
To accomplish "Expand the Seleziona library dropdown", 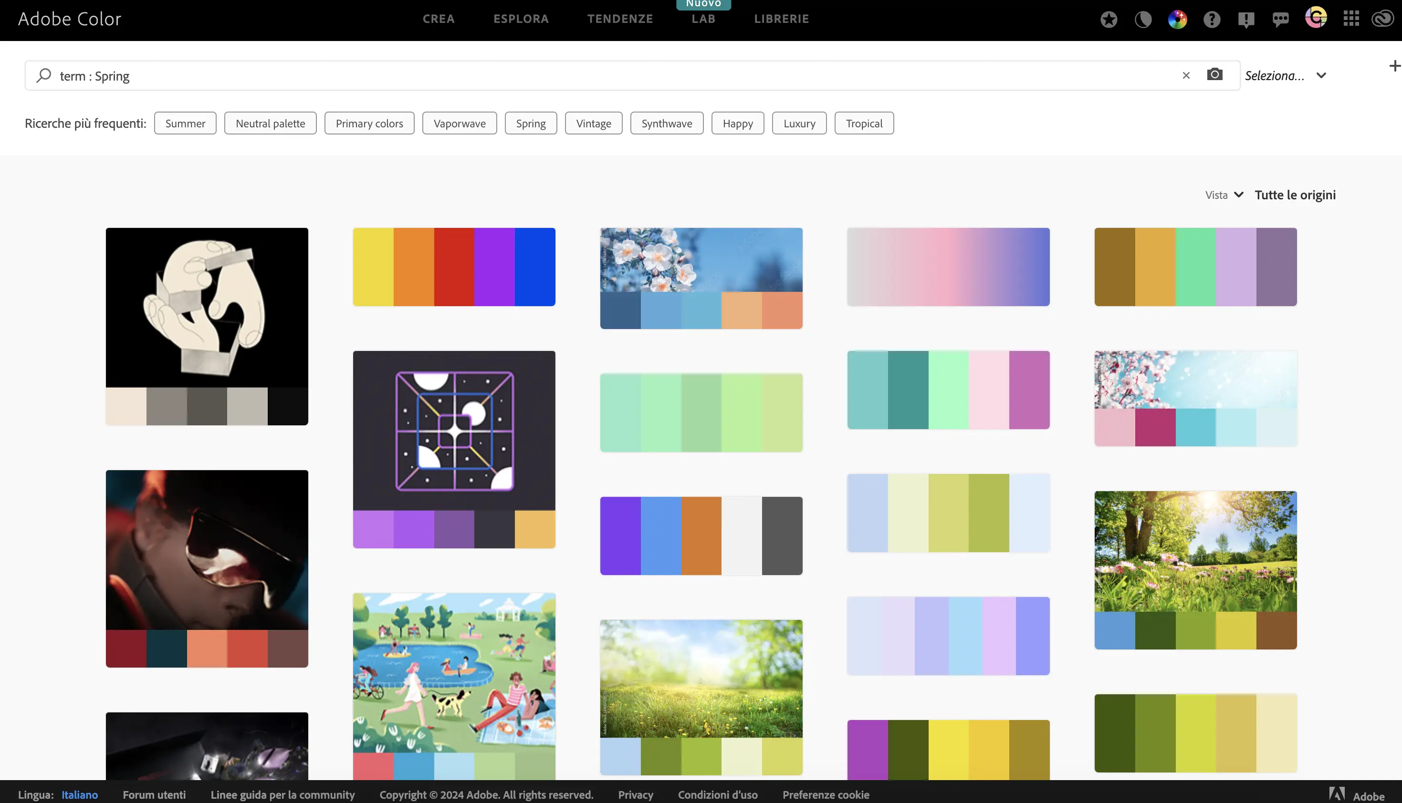I will coord(1285,75).
